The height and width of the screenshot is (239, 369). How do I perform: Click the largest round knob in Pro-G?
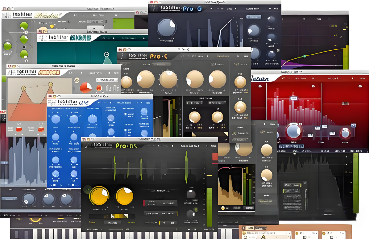167,27
